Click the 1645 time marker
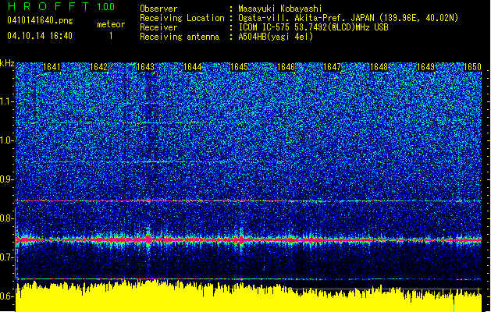491x312 pixels. tap(239, 67)
